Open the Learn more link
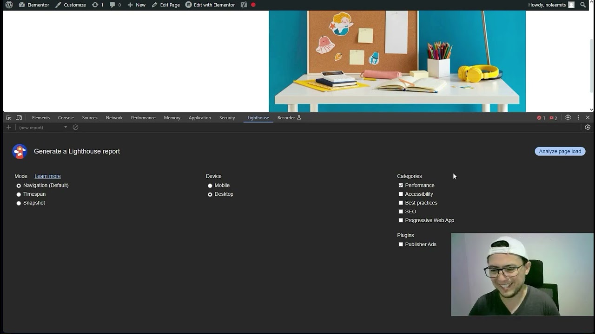 pyautogui.click(x=47, y=176)
